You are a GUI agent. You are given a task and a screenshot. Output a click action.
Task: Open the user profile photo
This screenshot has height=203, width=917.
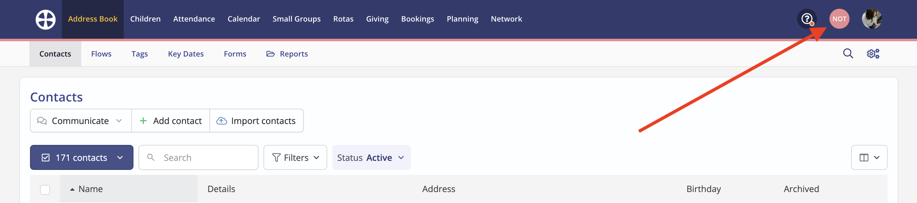(871, 19)
